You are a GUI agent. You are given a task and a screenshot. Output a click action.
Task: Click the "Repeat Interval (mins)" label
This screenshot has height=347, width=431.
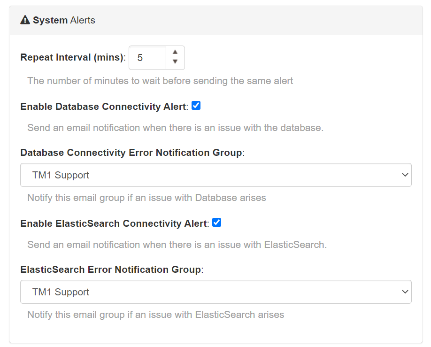pyautogui.click(x=73, y=58)
